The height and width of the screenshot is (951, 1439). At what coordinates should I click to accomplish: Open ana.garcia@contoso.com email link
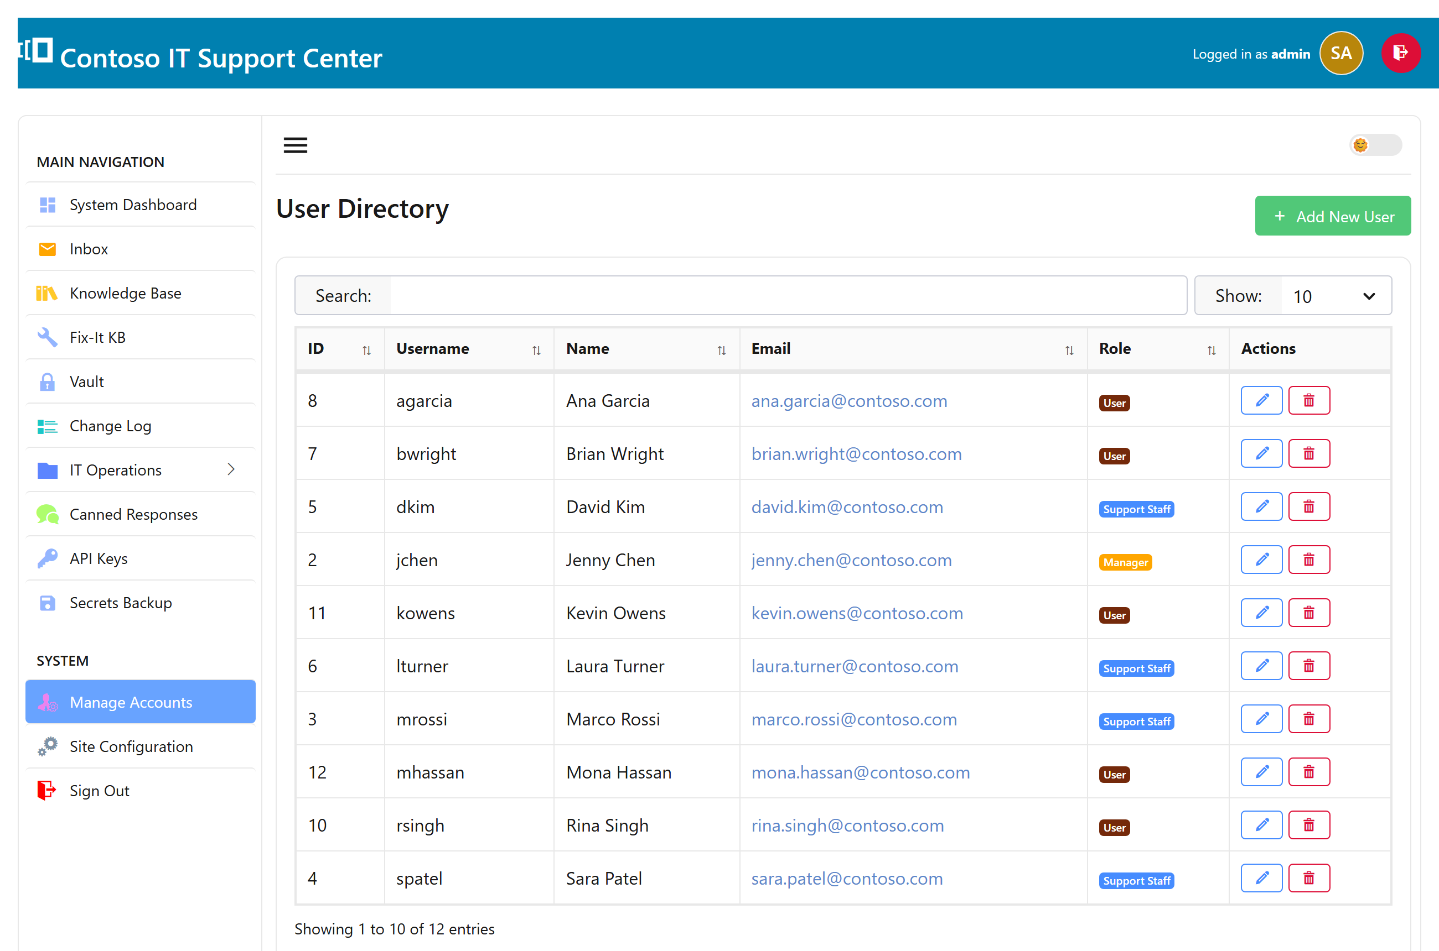(849, 401)
